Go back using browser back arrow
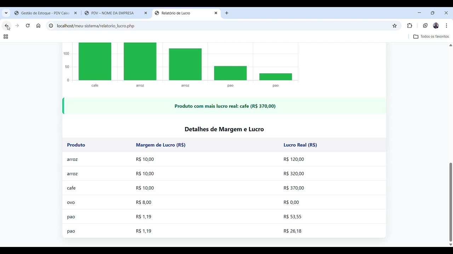This screenshot has height=254, width=453. (x=6, y=26)
